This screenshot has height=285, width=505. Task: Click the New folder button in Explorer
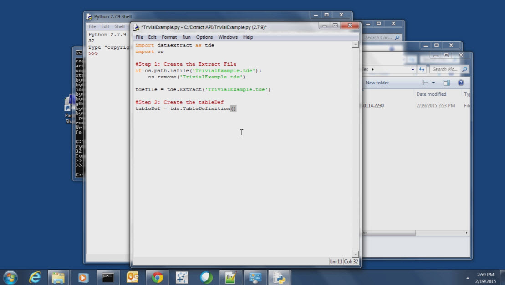click(x=377, y=83)
